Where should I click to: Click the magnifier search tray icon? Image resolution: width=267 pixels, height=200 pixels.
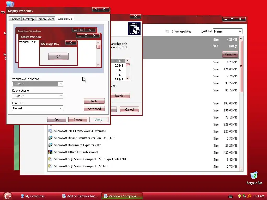249,196
